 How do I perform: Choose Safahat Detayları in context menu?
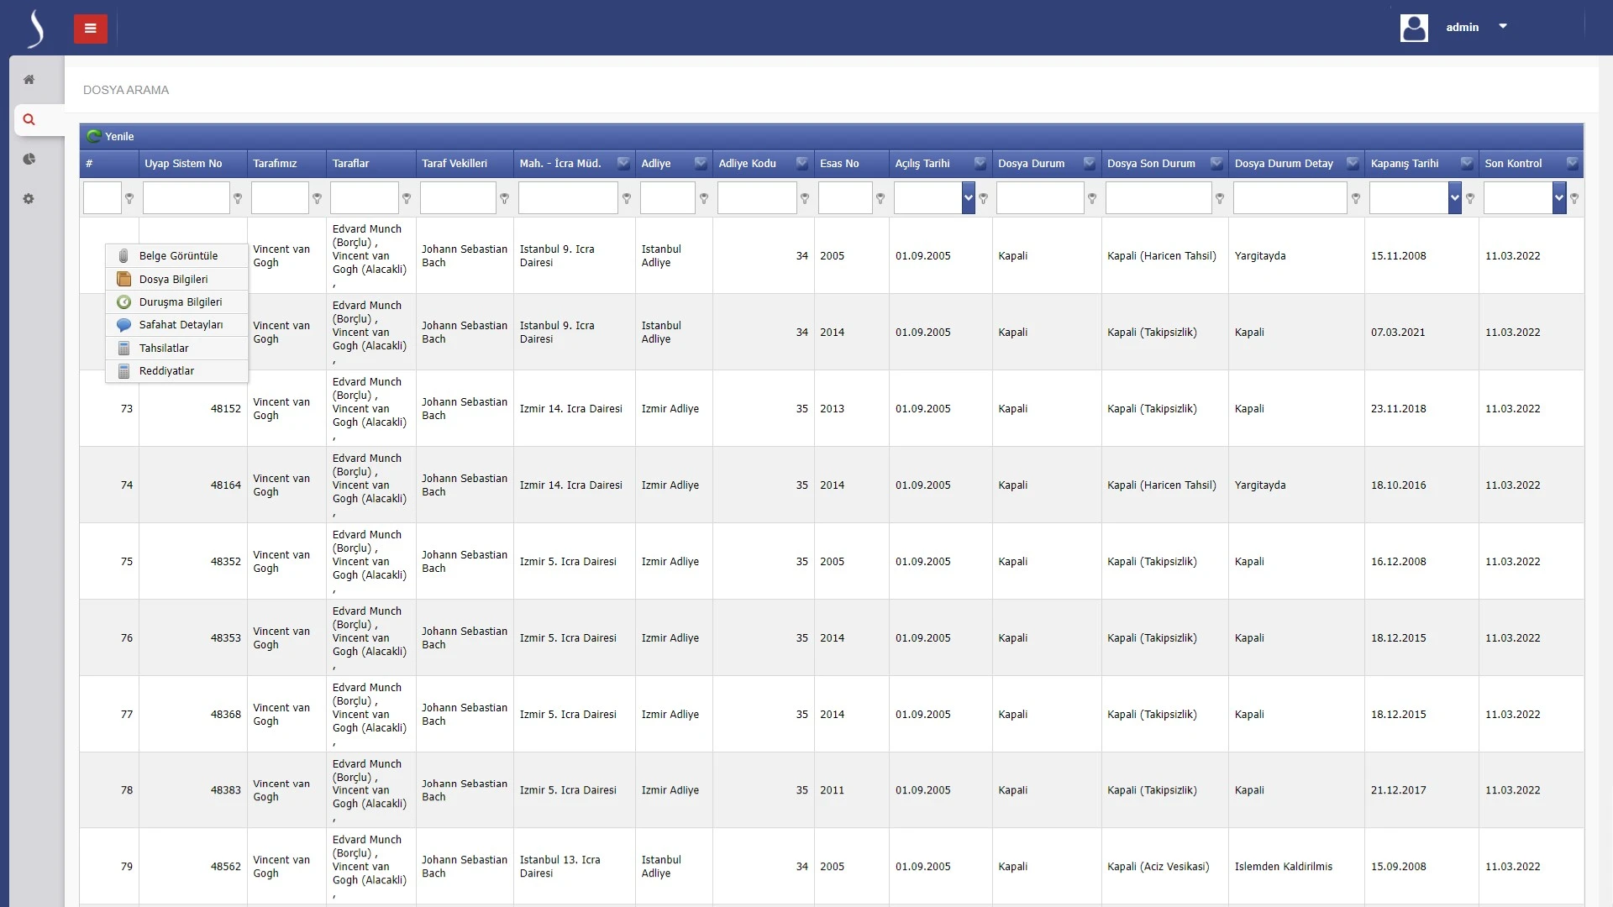[181, 325]
